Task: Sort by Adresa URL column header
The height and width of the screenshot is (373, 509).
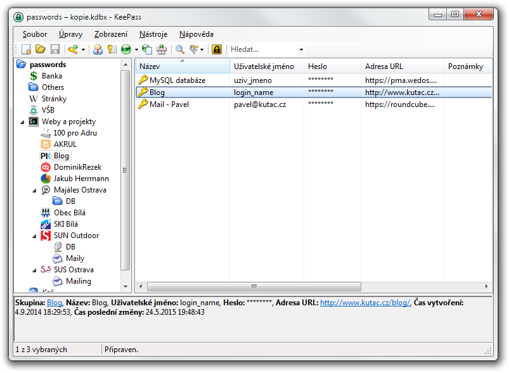Action: (403, 66)
